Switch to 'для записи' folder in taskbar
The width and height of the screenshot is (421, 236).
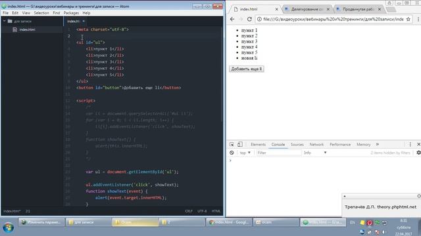click(x=88, y=222)
